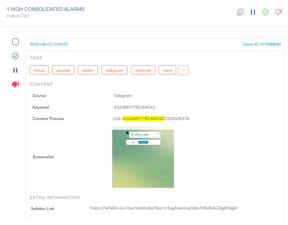The image size is (288, 225).
Task: Click the Safebin Link label
Action: (42, 209)
